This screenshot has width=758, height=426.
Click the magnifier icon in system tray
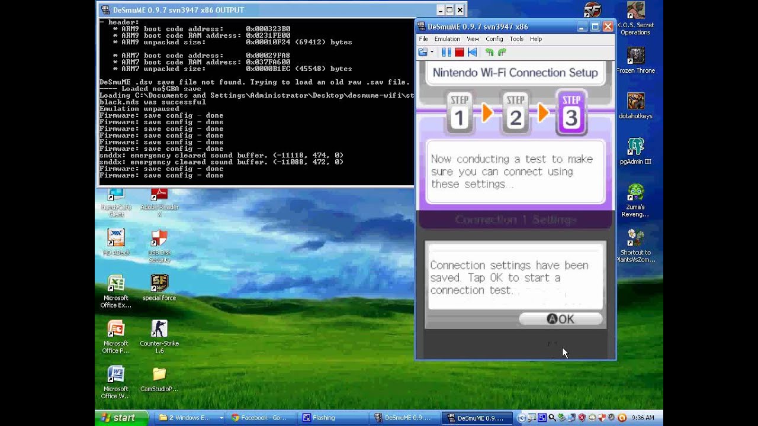552,418
